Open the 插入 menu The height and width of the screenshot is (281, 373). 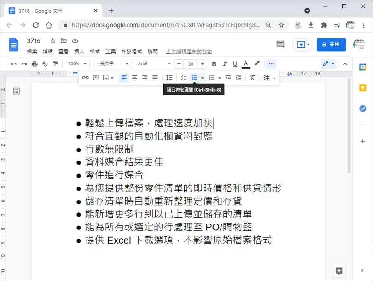tap(79, 52)
